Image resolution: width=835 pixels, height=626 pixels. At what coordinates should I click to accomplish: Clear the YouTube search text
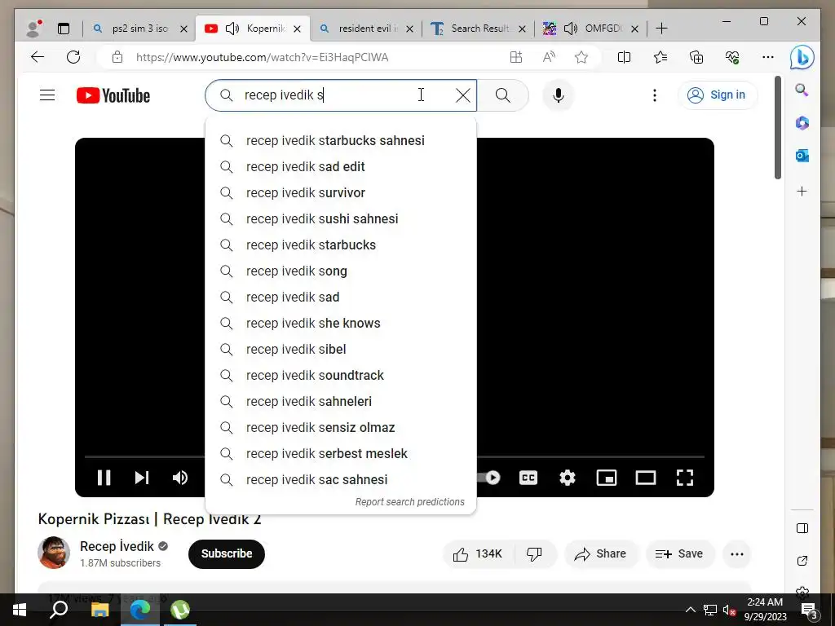coord(463,95)
